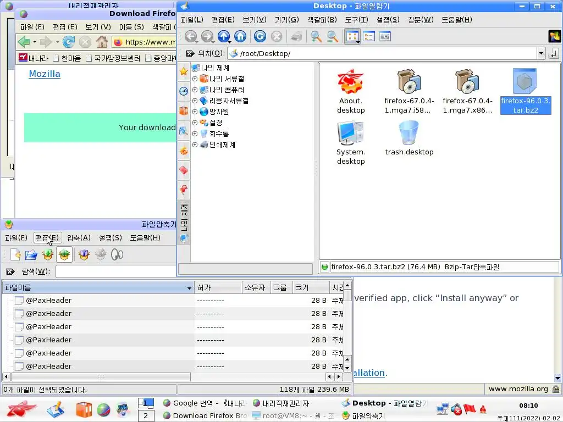
Task: Switch to virtual desktop 2 in pager
Action: (x=146, y=416)
